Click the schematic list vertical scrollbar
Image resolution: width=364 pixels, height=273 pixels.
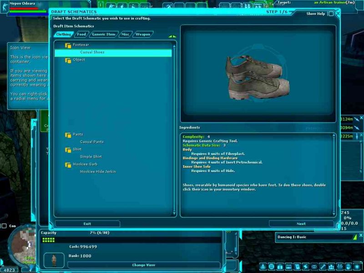[174, 128]
